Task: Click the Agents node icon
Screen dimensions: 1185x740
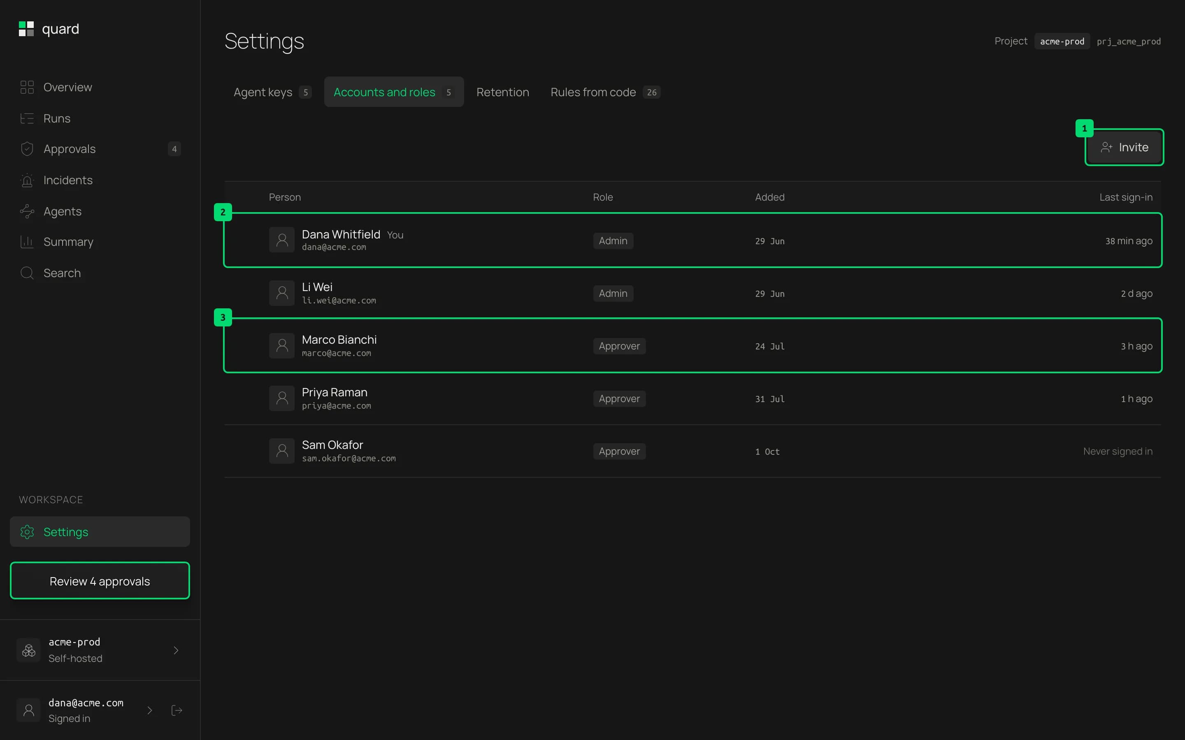Action: pos(27,211)
